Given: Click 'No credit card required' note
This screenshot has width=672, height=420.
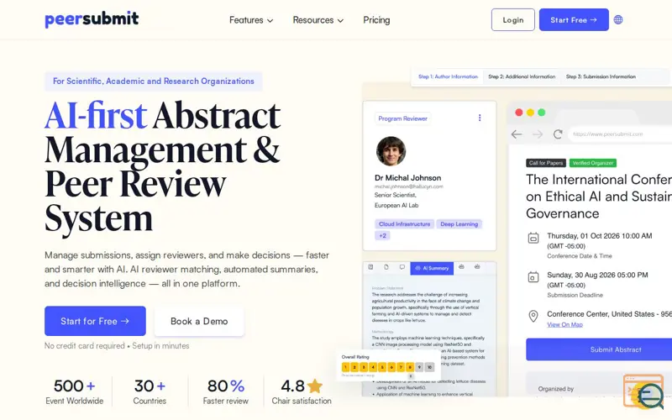Looking at the screenshot, I should coord(85,346).
